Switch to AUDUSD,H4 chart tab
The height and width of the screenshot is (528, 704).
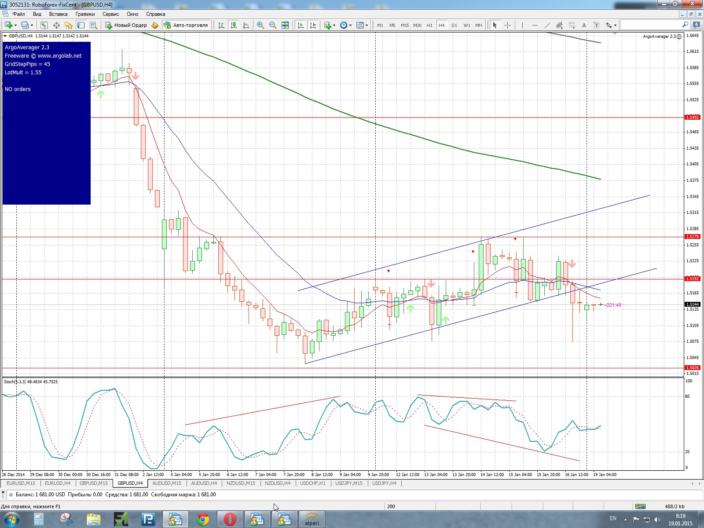[203, 483]
